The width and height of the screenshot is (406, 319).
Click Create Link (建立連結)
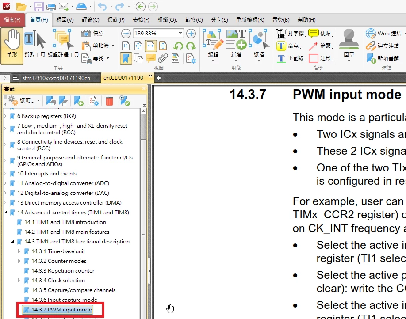(x=383, y=46)
